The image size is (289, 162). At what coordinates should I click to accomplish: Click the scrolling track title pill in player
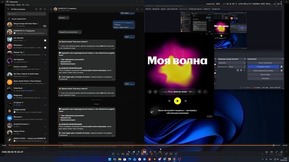coord(177,92)
